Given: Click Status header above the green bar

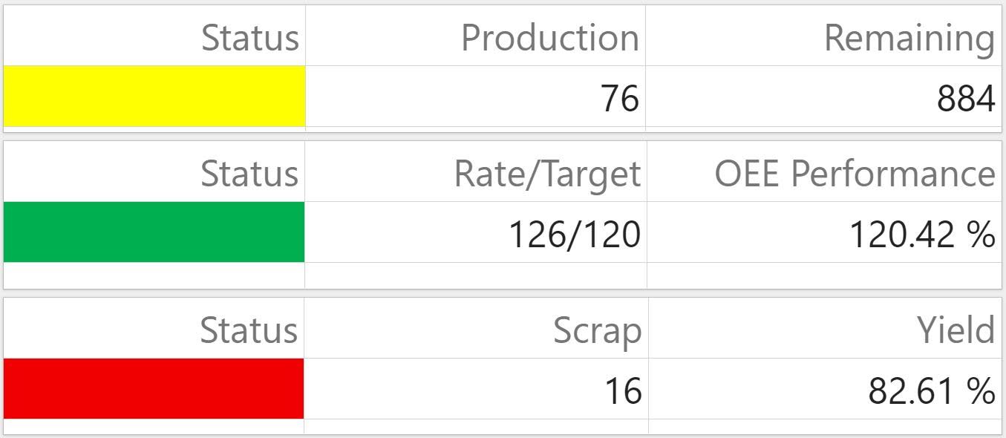Looking at the screenshot, I should pyautogui.click(x=249, y=174).
